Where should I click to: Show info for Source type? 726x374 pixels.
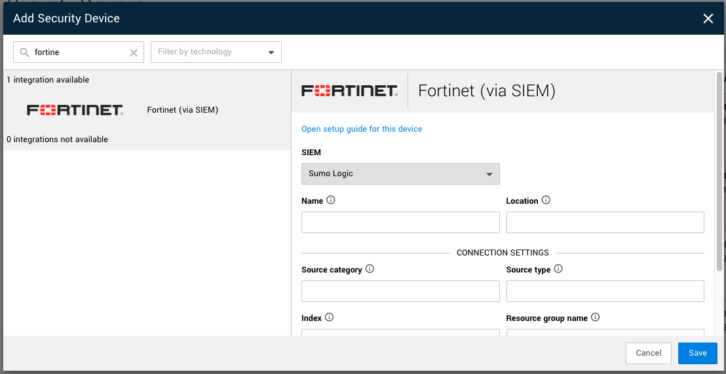pos(558,269)
